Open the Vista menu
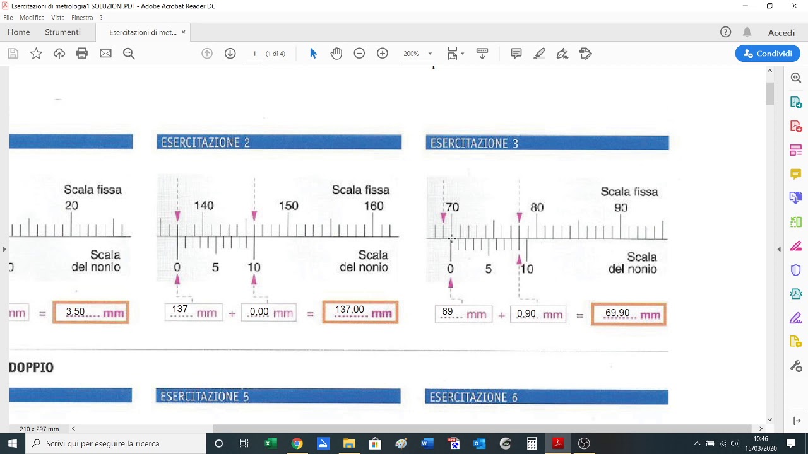 [x=58, y=18]
